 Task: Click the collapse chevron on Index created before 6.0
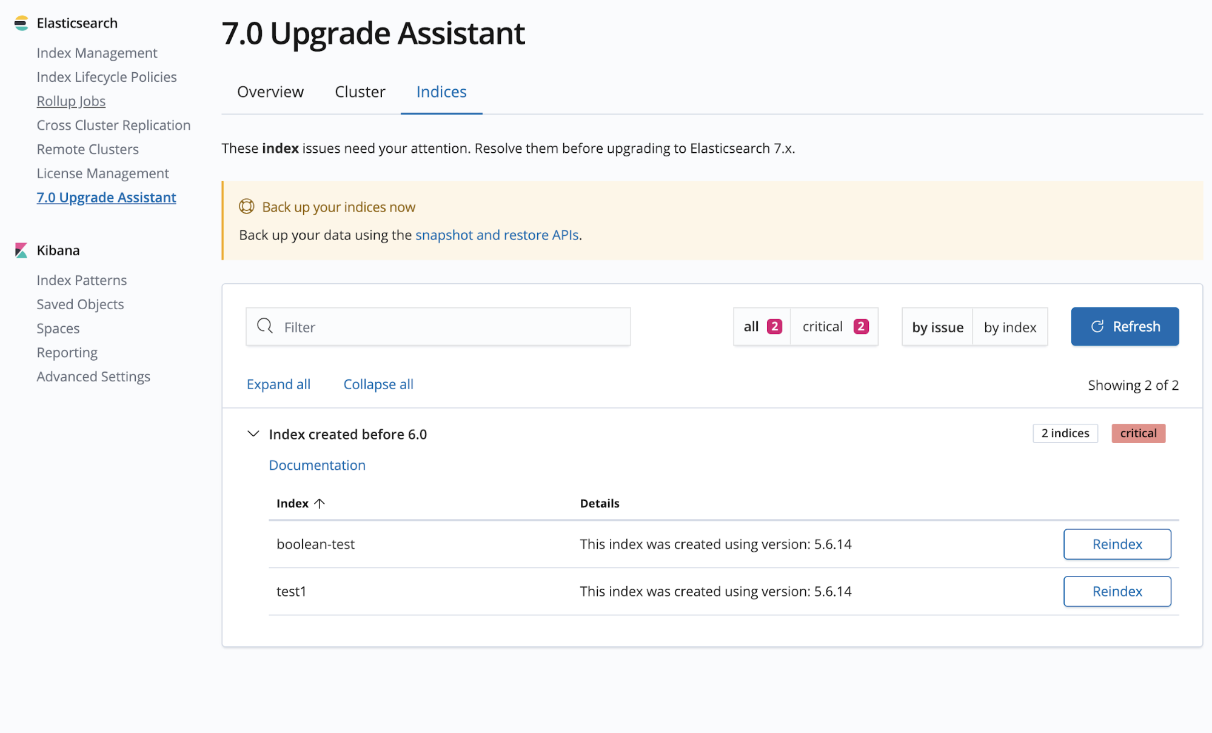pos(252,433)
